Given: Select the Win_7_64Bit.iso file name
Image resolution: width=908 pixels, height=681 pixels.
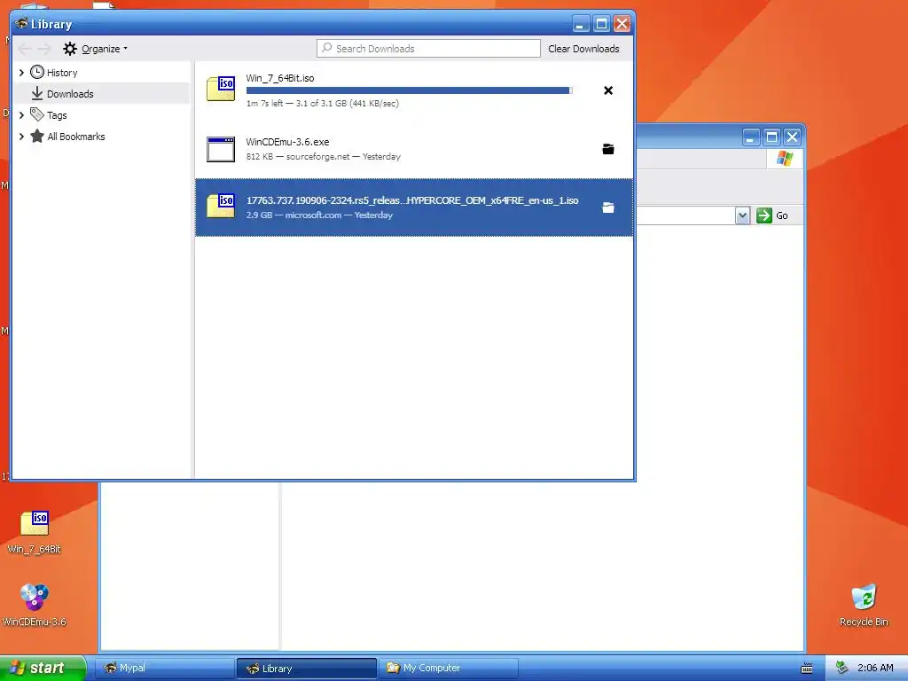Looking at the screenshot, I should pos(280,78).
